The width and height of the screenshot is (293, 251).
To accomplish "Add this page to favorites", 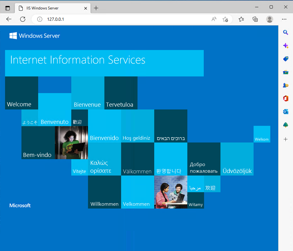I will coord(225,19).
